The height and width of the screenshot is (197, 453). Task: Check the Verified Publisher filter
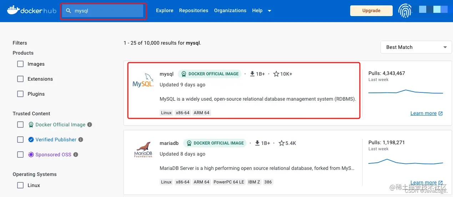tap(20, 140)
